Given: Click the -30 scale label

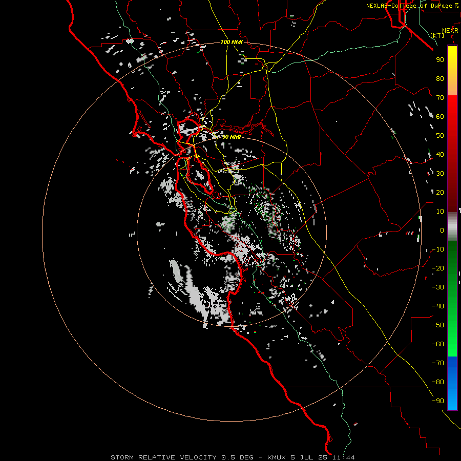Looking at the screenshot, I should tap(438, 287).
